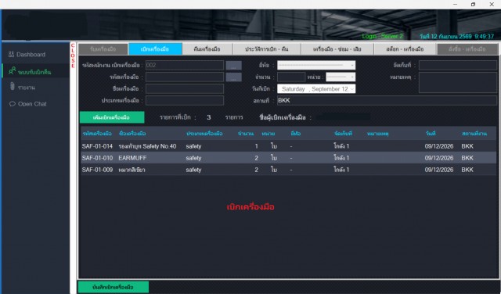Select the SAF-01-009 table row
Screen dimensions: 501x294
tap(288, 170)
